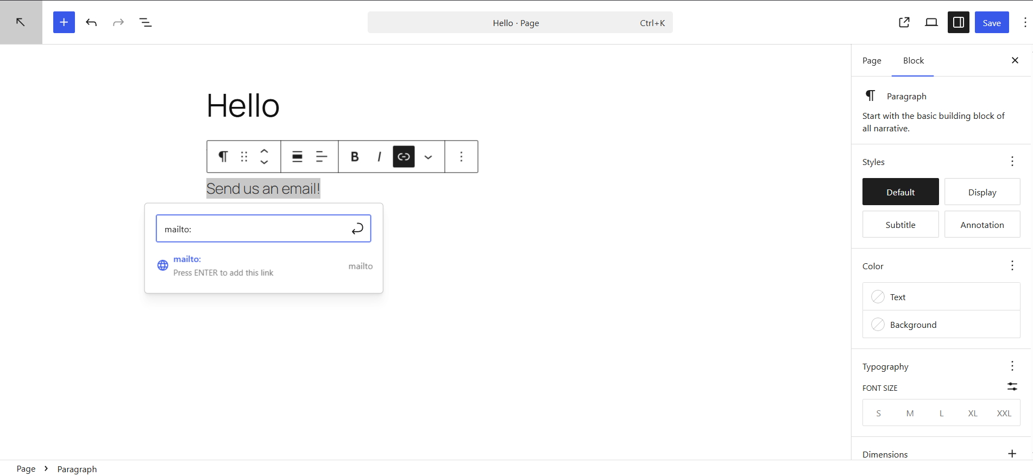Expand Dimensions options with plus
Screen dimensions: 1033x476
(1012, 454)
